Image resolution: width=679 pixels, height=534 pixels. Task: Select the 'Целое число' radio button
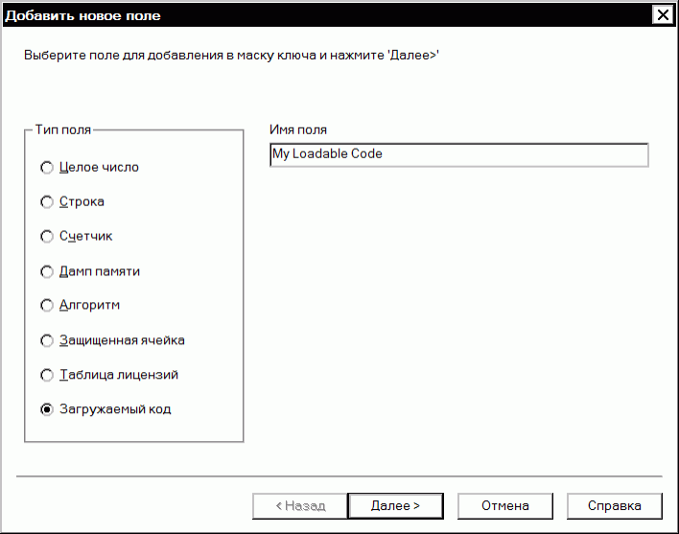(46, 168)
